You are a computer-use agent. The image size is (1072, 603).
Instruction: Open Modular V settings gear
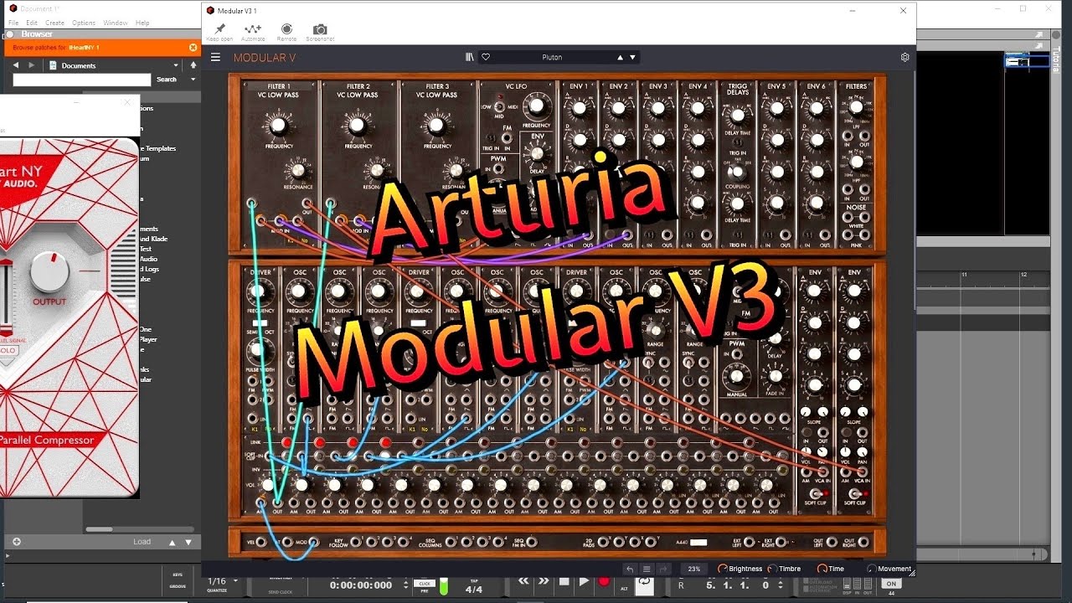pos(904,57)
